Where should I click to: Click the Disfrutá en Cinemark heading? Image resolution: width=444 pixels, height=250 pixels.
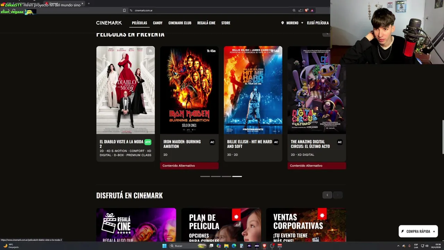129,195
